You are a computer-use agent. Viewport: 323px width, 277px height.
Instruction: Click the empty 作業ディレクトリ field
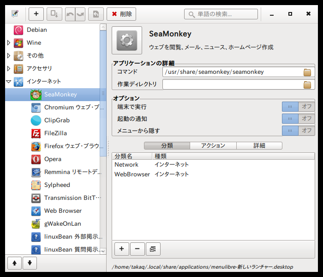click(239, 84)
